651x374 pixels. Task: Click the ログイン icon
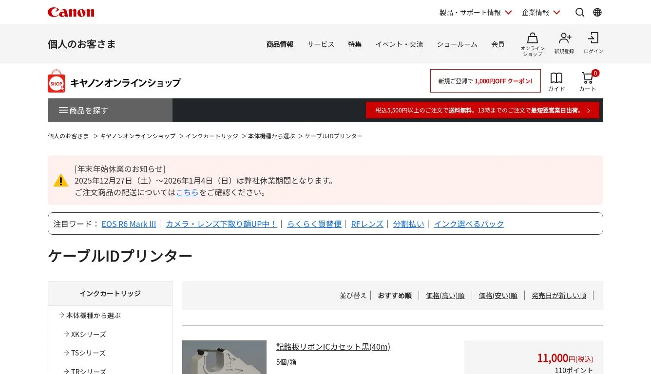(593, 39)
